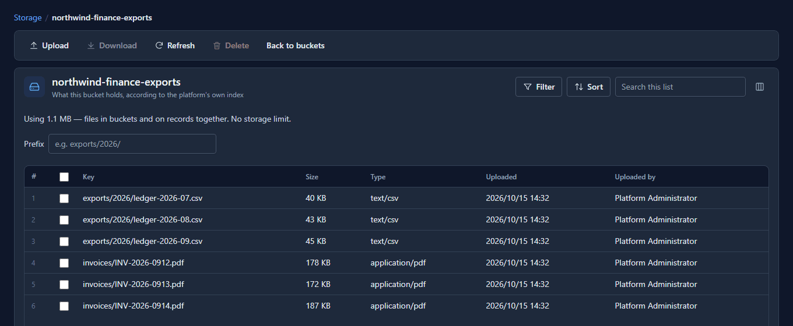Open the column layout icon
Screen dimensions: 793x326
click(760, 87)
